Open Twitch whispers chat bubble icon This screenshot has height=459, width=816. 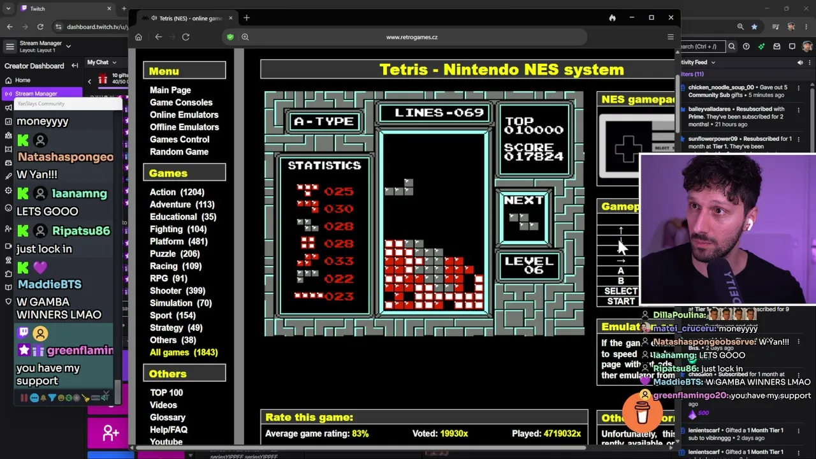[792, 47]
